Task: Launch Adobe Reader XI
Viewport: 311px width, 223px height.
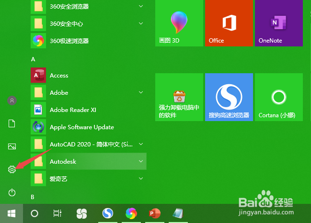Action: click(89, 110)
